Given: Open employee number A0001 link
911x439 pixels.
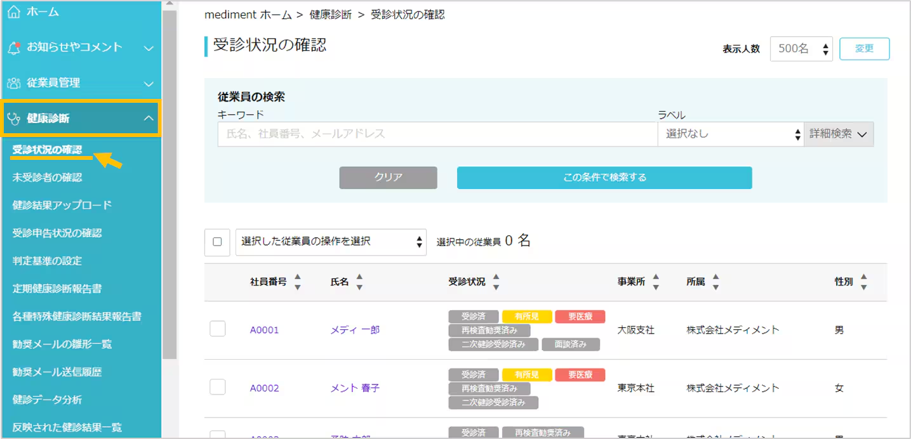Looking at the screenshot, I should tap(264, 330).
